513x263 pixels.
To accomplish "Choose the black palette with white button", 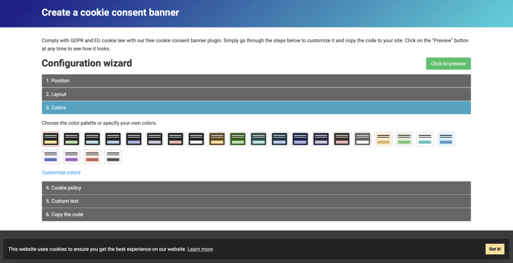I will click(196, 139).
